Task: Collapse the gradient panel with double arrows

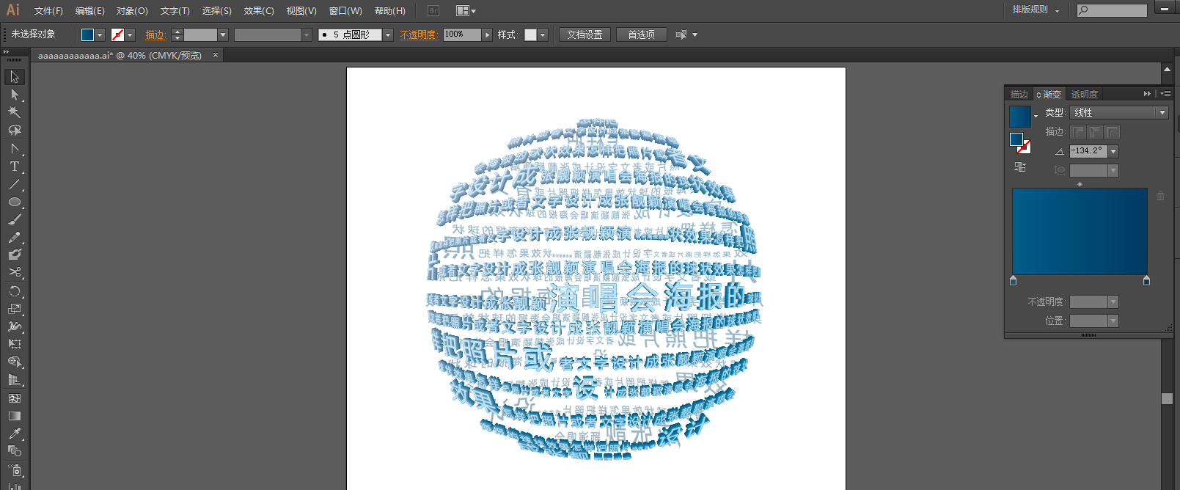Action: (1147, 94)
